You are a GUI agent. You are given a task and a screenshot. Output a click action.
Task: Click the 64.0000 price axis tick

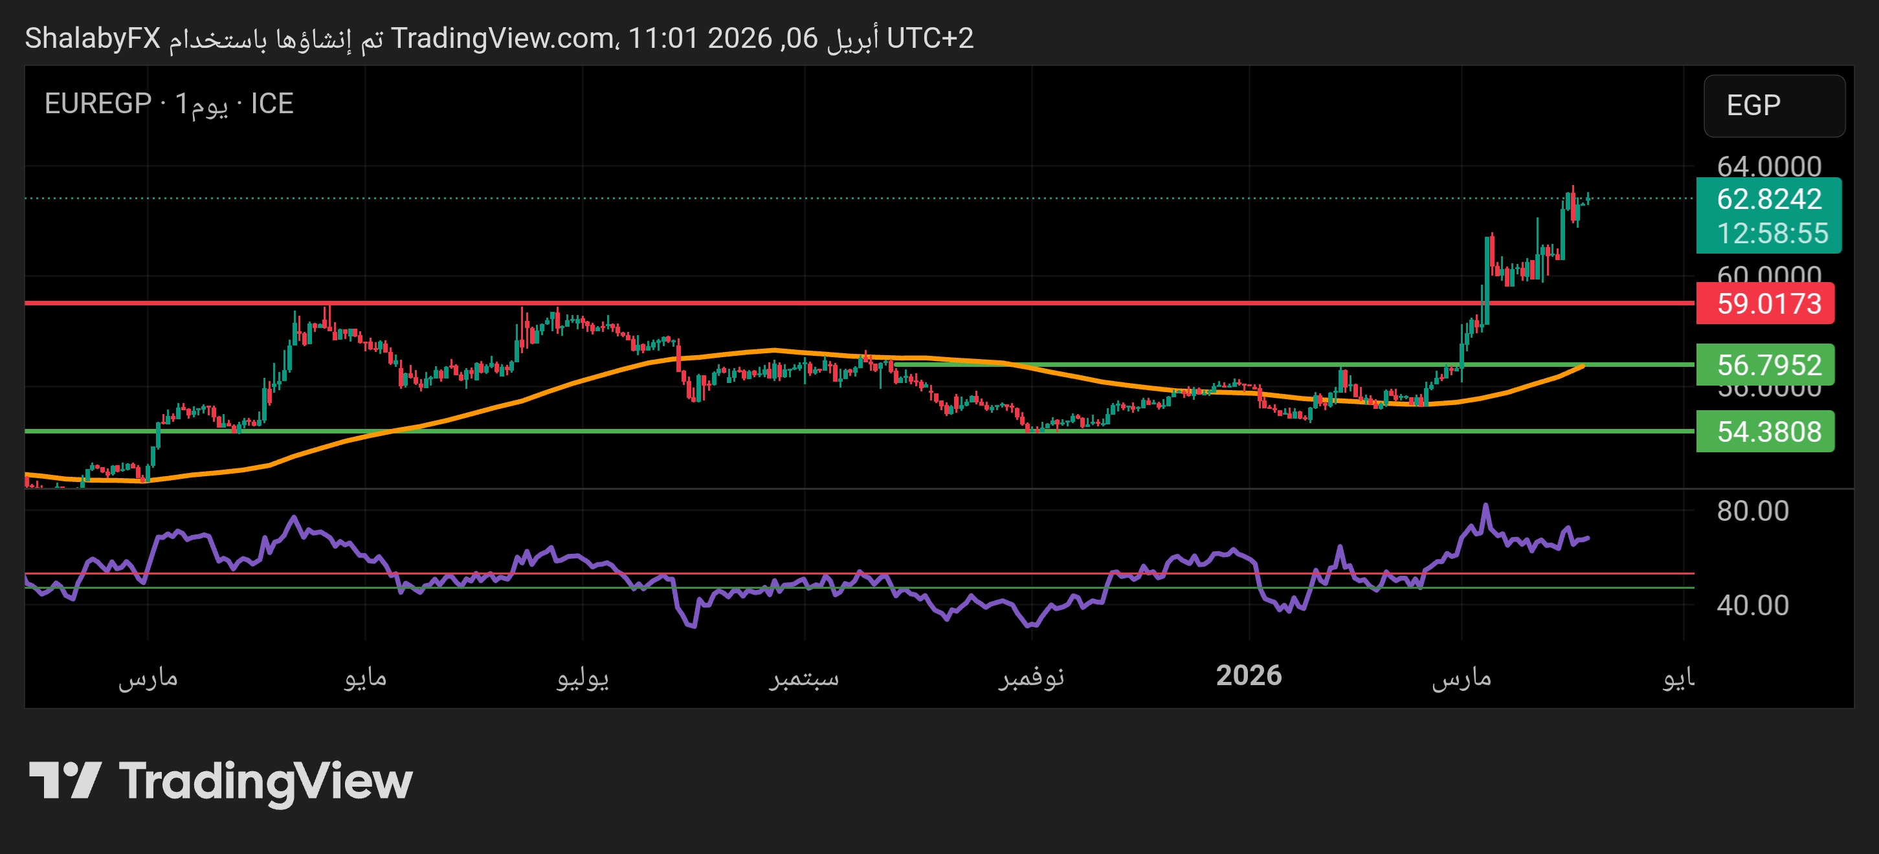point(1768,166)
